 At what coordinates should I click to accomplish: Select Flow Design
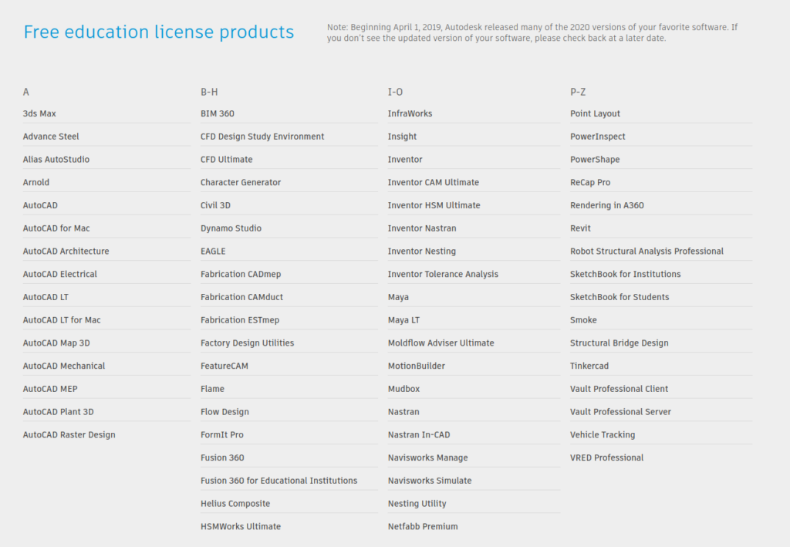click(225, 411)
